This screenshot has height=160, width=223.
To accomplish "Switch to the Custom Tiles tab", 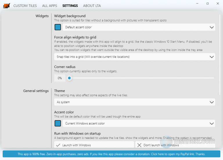I will click(x=25, y=6).
